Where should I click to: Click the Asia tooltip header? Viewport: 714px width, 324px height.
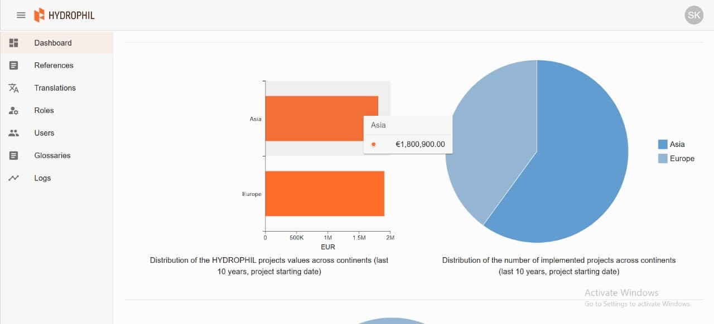click(378, 125)
